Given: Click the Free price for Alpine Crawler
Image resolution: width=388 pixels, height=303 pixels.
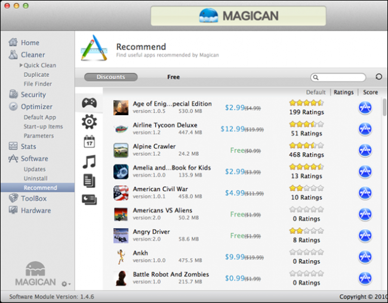Looking at the screenshot, I should tap(238, 150).
